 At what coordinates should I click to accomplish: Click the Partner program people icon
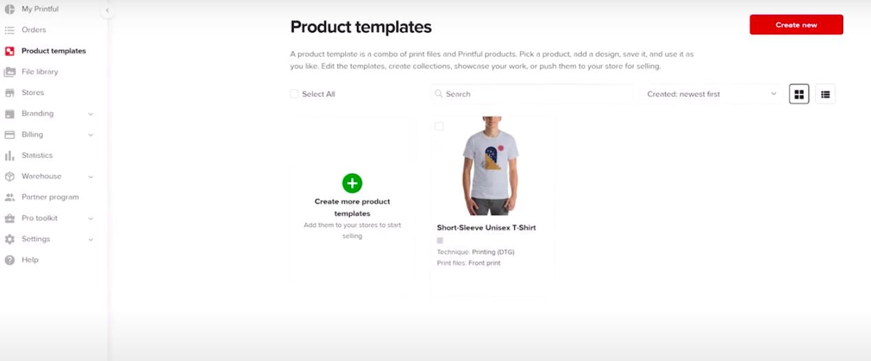tap(10, 198)
